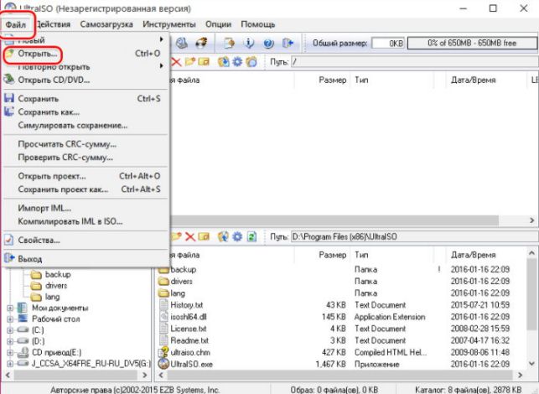This screenshot has width=539, height=394.
Task: Choose Открыть... from the File menu
Action: tap(86, 54)
